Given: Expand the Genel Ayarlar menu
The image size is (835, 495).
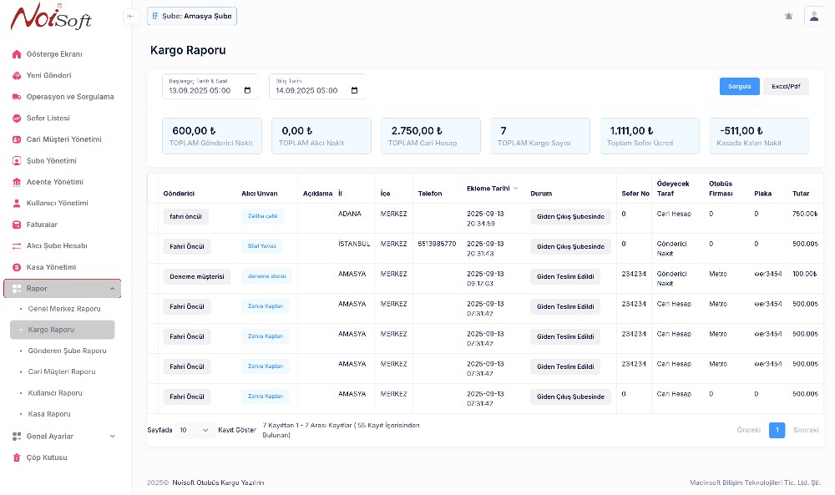Looking at the screenshot, I should point(113,436).
